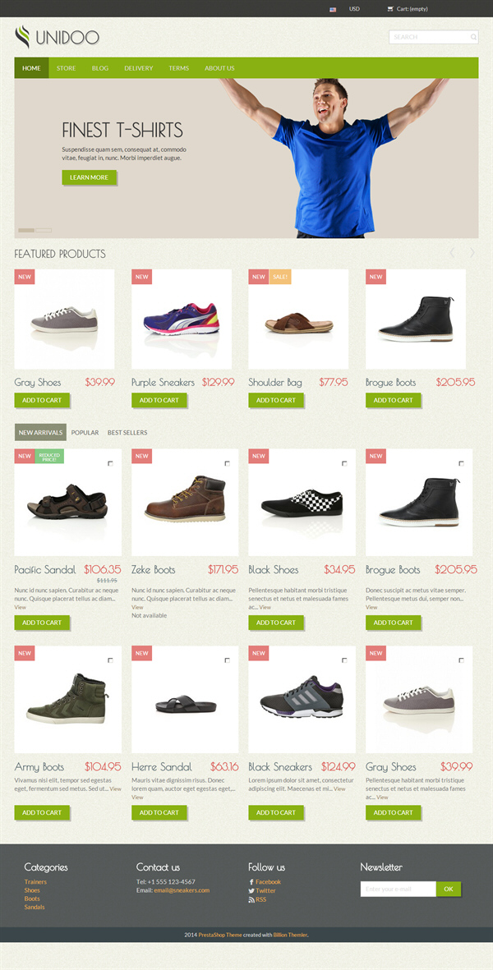Open the Facebook follow link
This screenshot has width=493, height=970.
[268, 881]
